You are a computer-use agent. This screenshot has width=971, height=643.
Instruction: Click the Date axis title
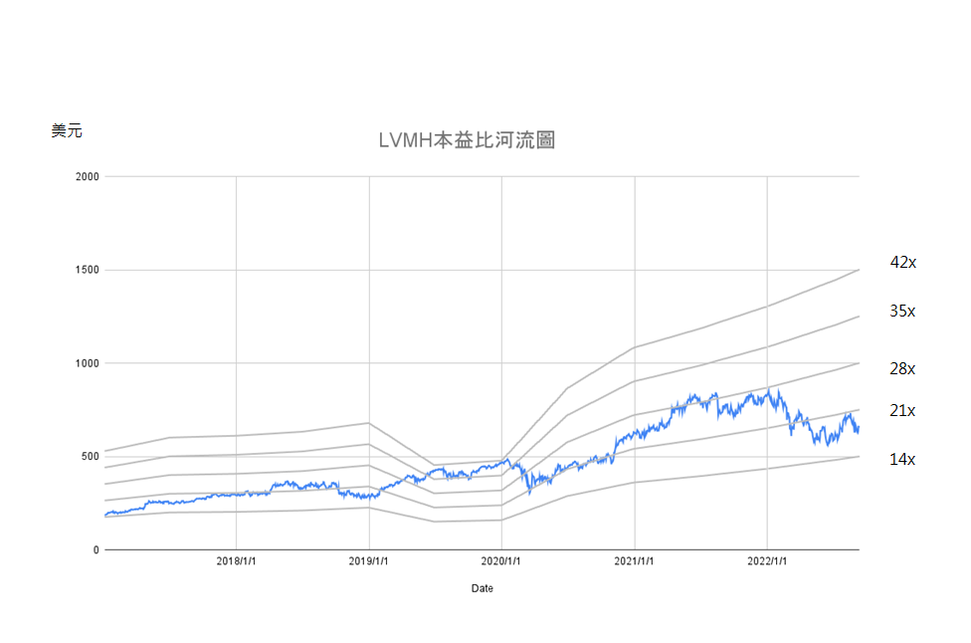coord(482,588)
